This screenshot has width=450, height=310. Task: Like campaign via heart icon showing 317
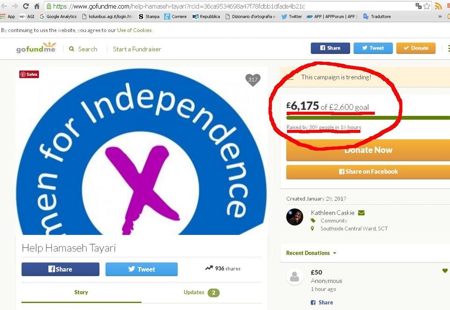point(253,80)
